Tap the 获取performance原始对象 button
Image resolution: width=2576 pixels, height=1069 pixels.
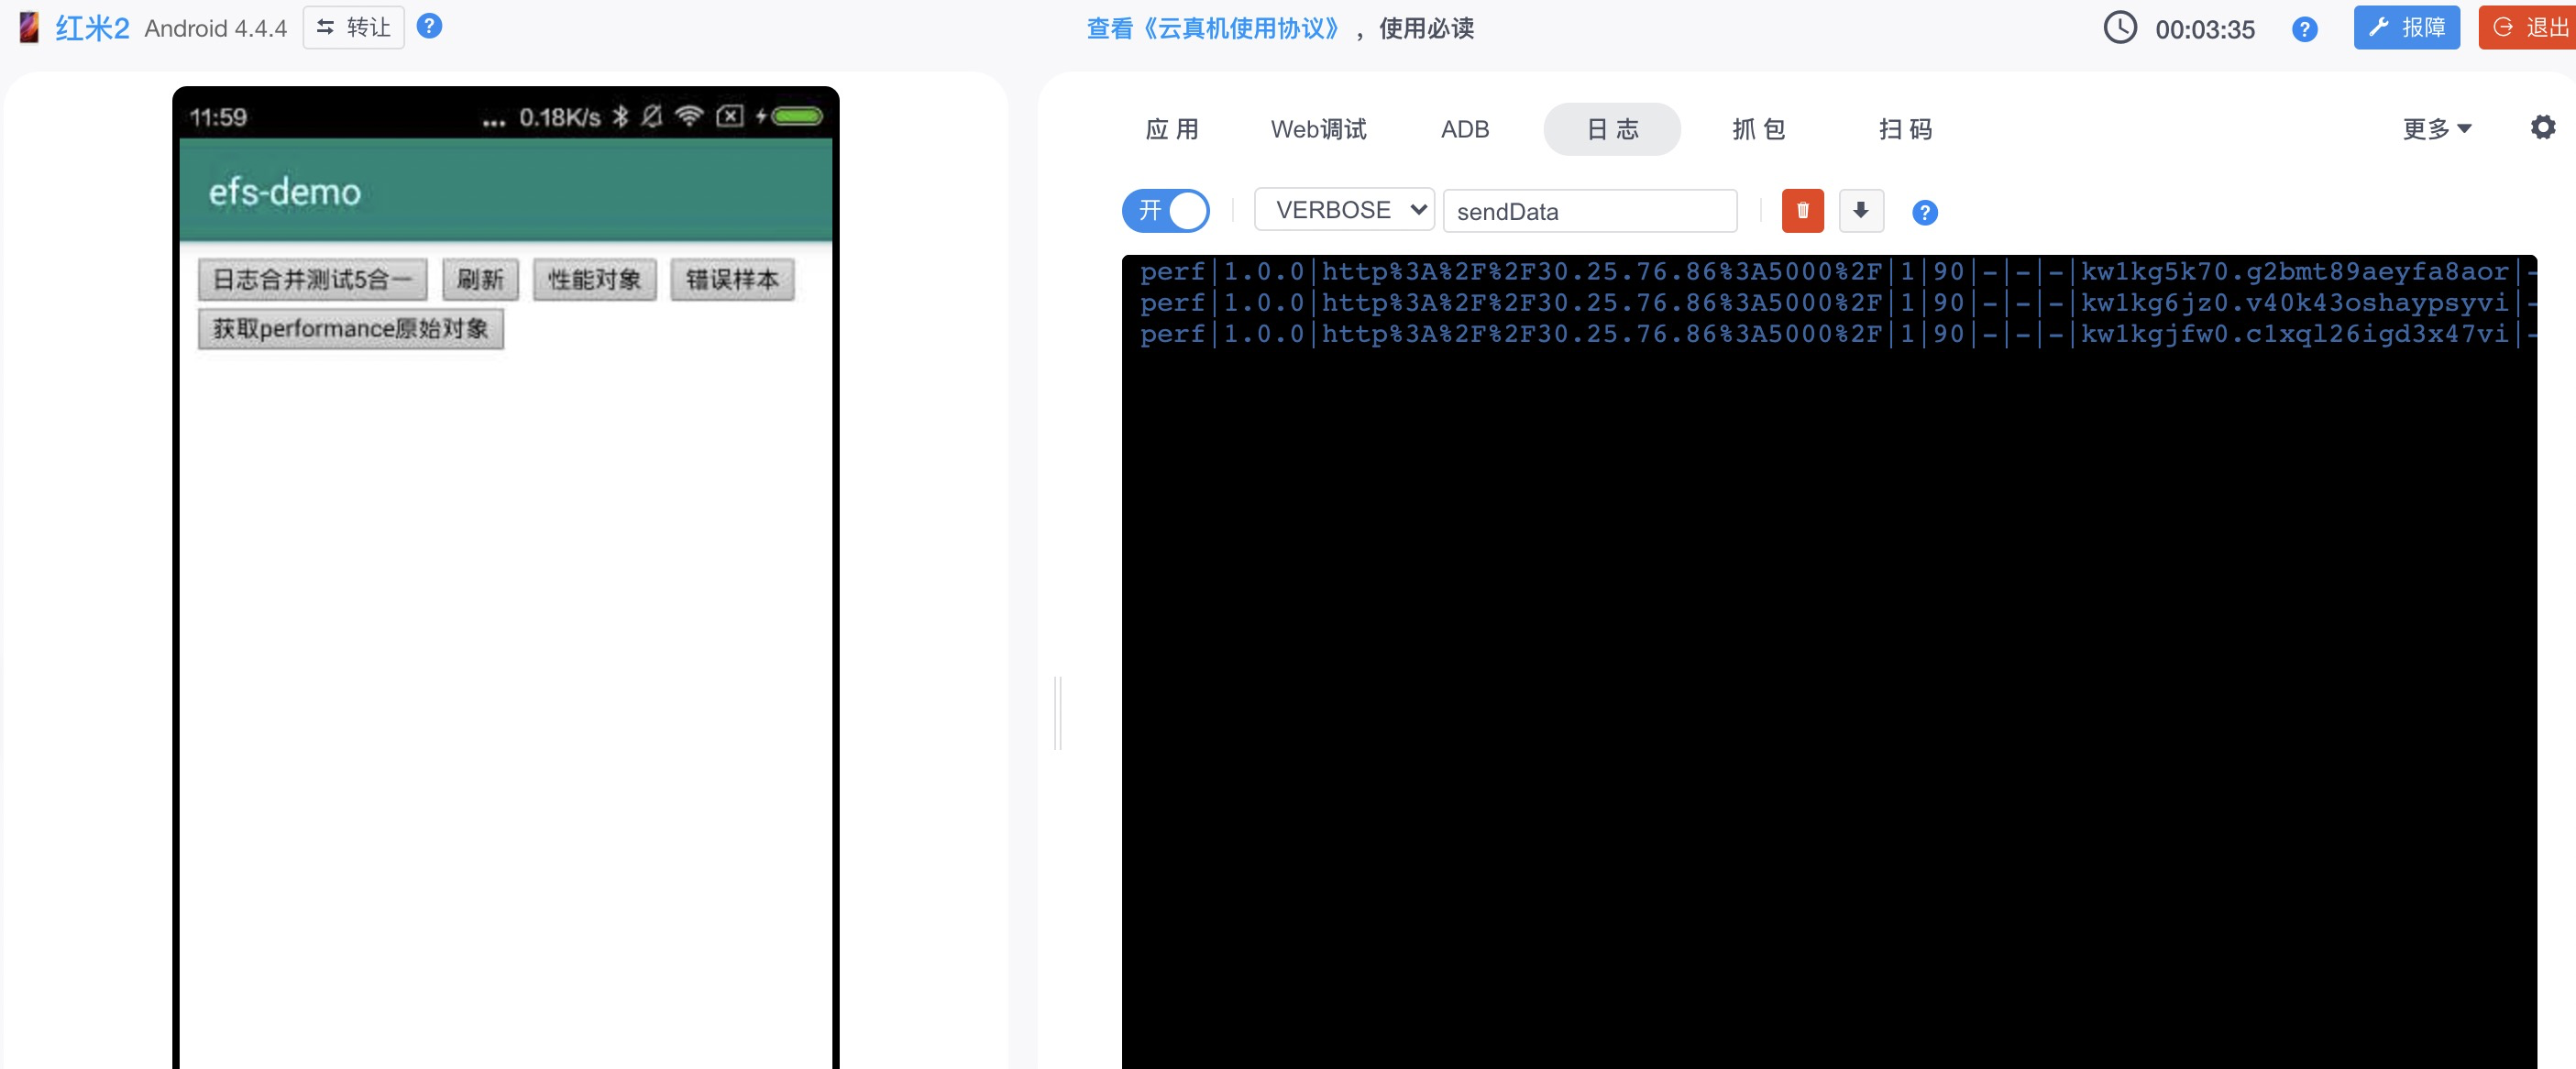pyautogui.click(x=351, y=329)
